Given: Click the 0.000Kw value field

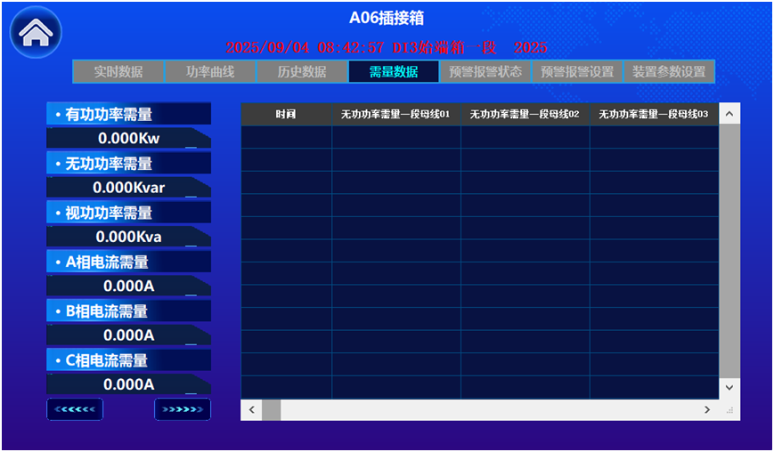Looking at the screenshot, I should (129, 138).
